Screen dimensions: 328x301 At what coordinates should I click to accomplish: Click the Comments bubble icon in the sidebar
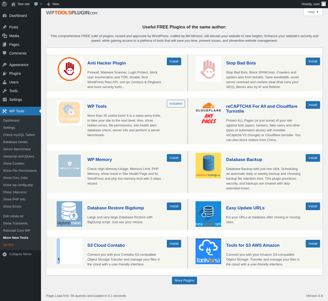[5, 53]
